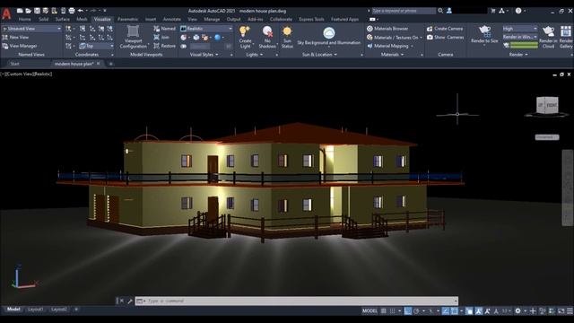The height and width of the screenshot is (323, 574).
Task: Switch to the Express Tools ribbon tab
Action: coord(311,19)
